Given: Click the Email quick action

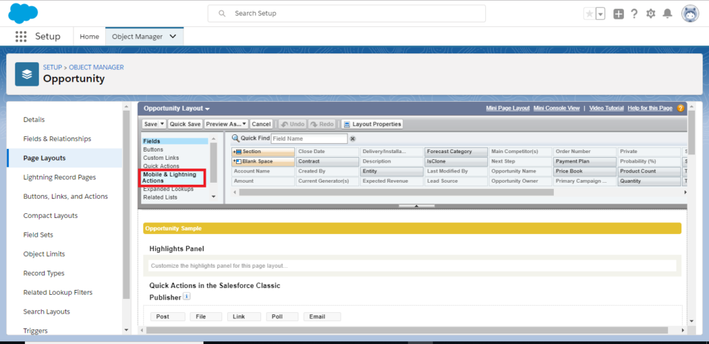Looking at the screenshot, I should pos(322,317).
